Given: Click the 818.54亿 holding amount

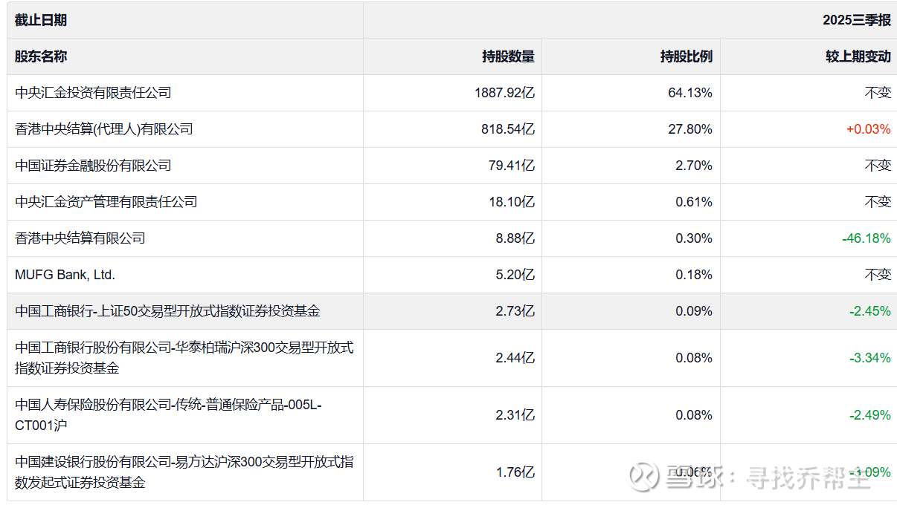Looking at the screenshot, I should point(508,129).
